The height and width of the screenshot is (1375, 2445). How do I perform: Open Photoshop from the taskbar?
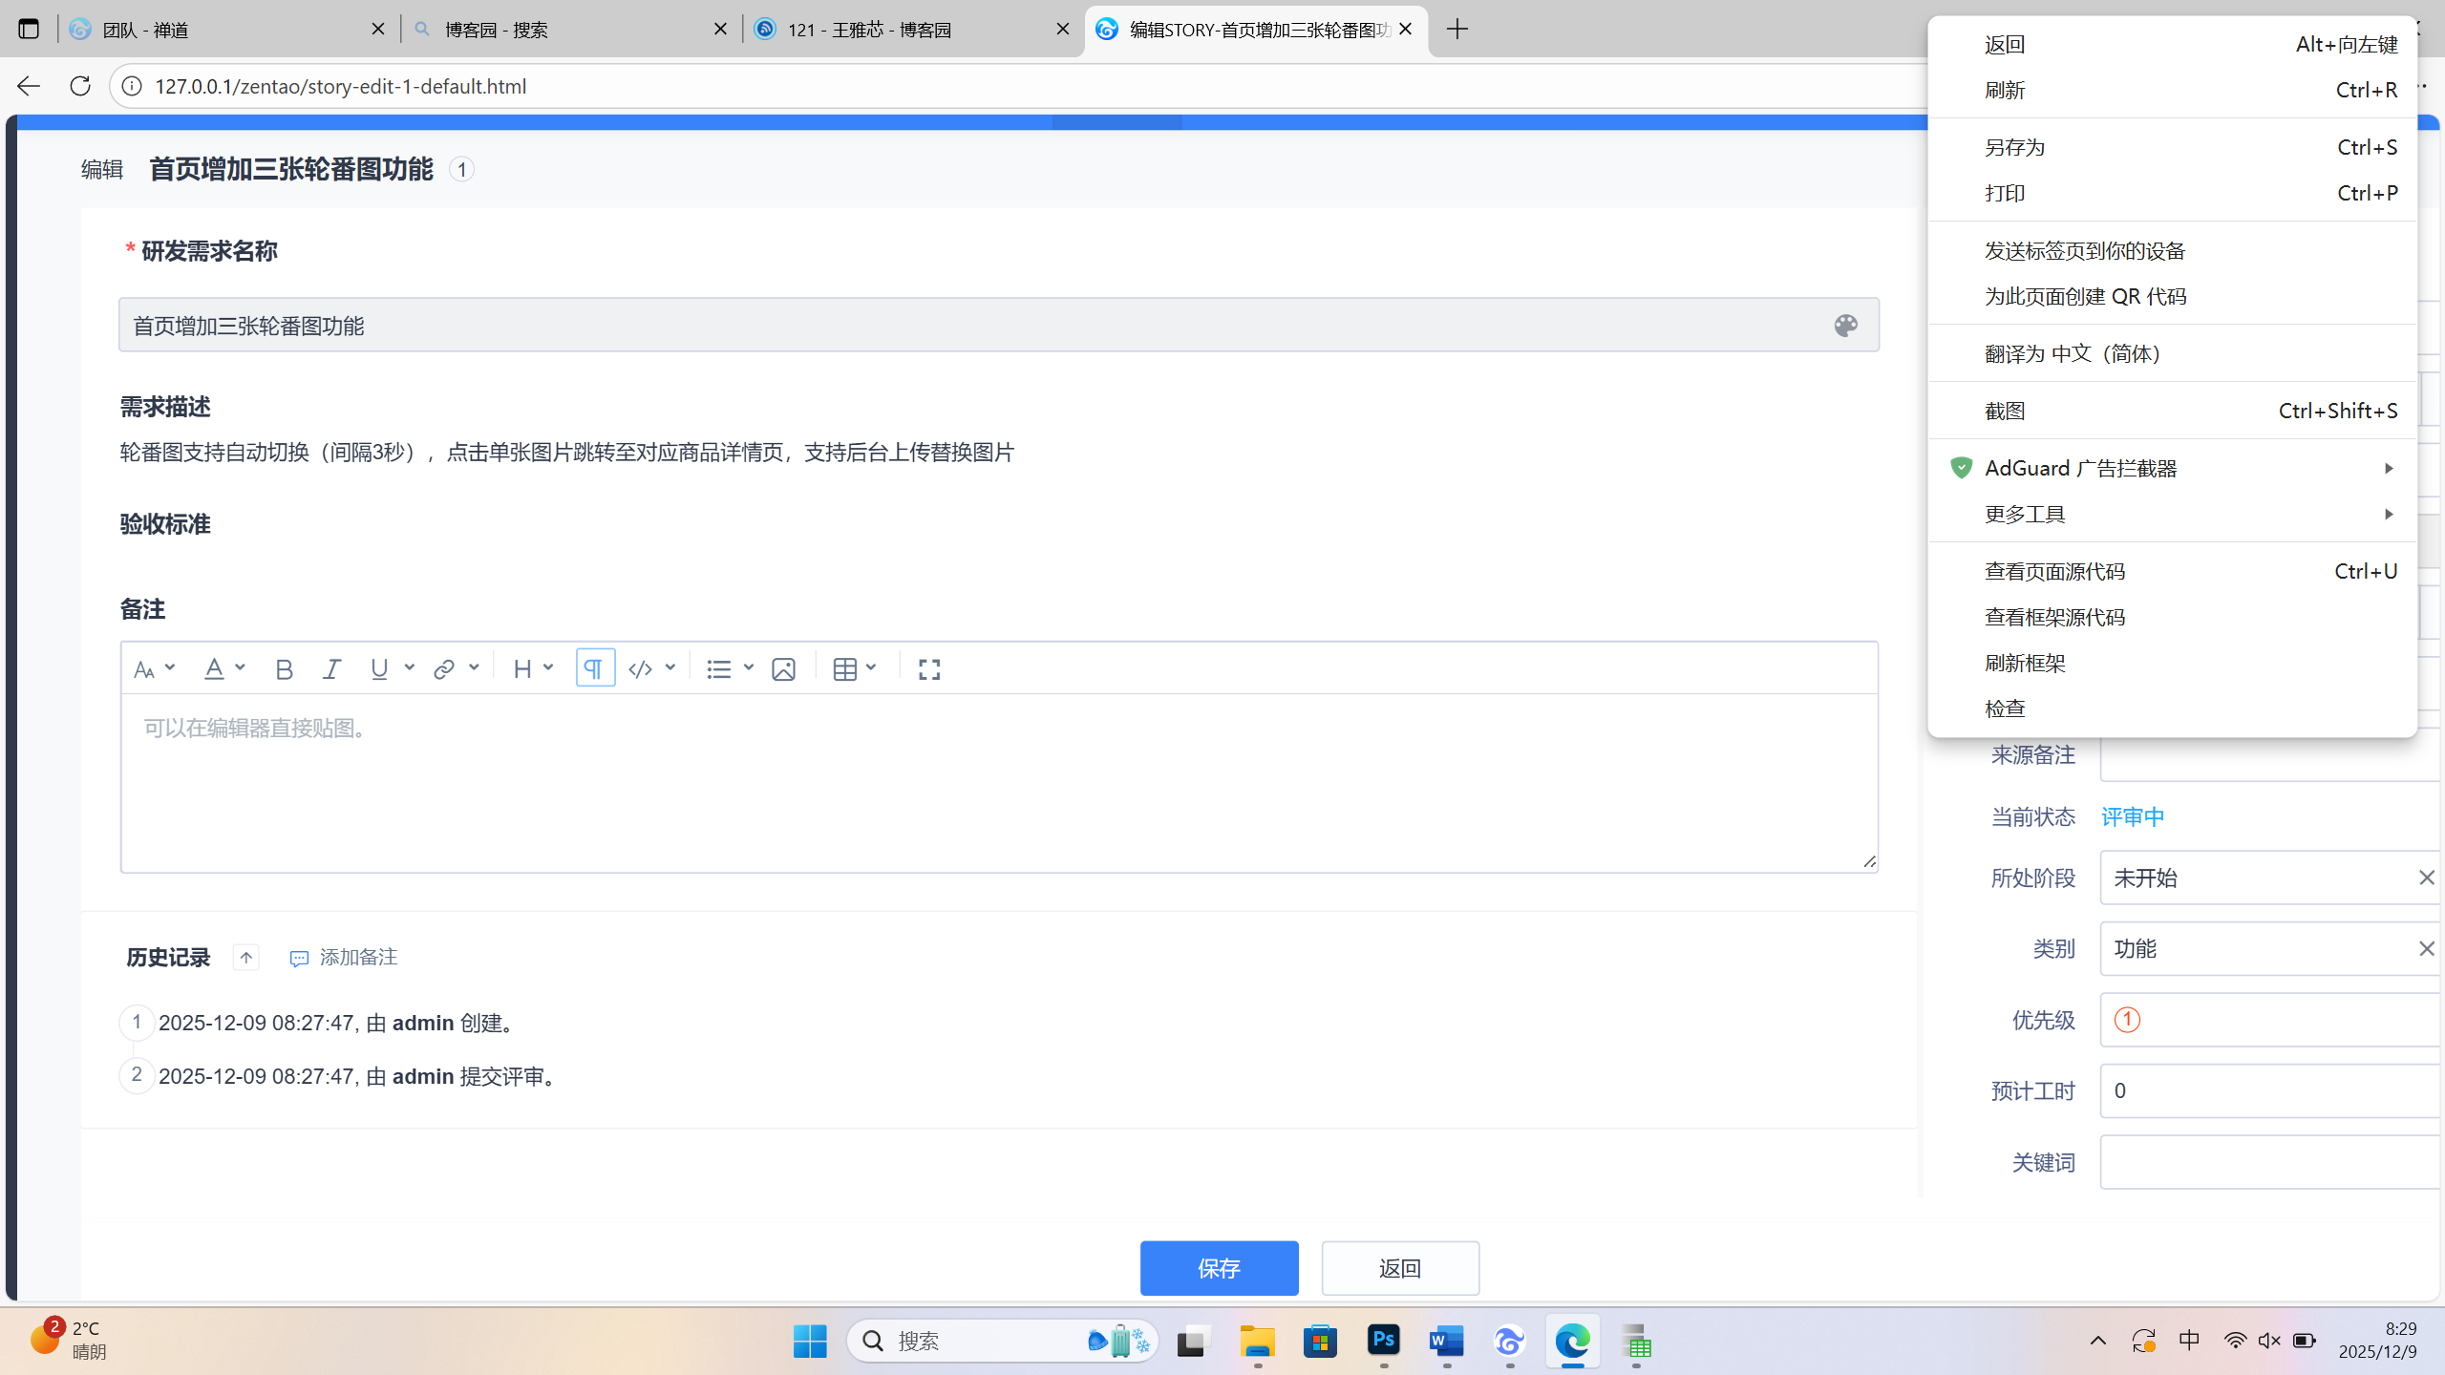[x=1383, y=1342]
